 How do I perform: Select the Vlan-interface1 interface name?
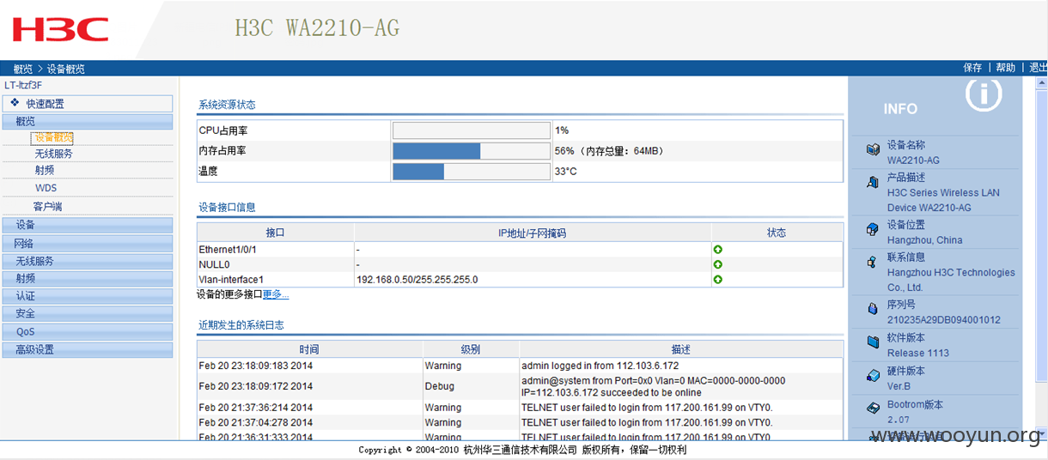click(231, 280)
